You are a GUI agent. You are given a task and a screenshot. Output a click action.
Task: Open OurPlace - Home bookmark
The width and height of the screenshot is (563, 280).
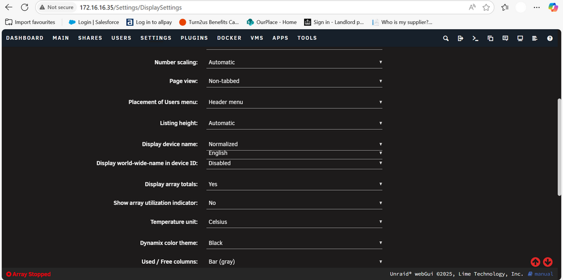[272, 22]
